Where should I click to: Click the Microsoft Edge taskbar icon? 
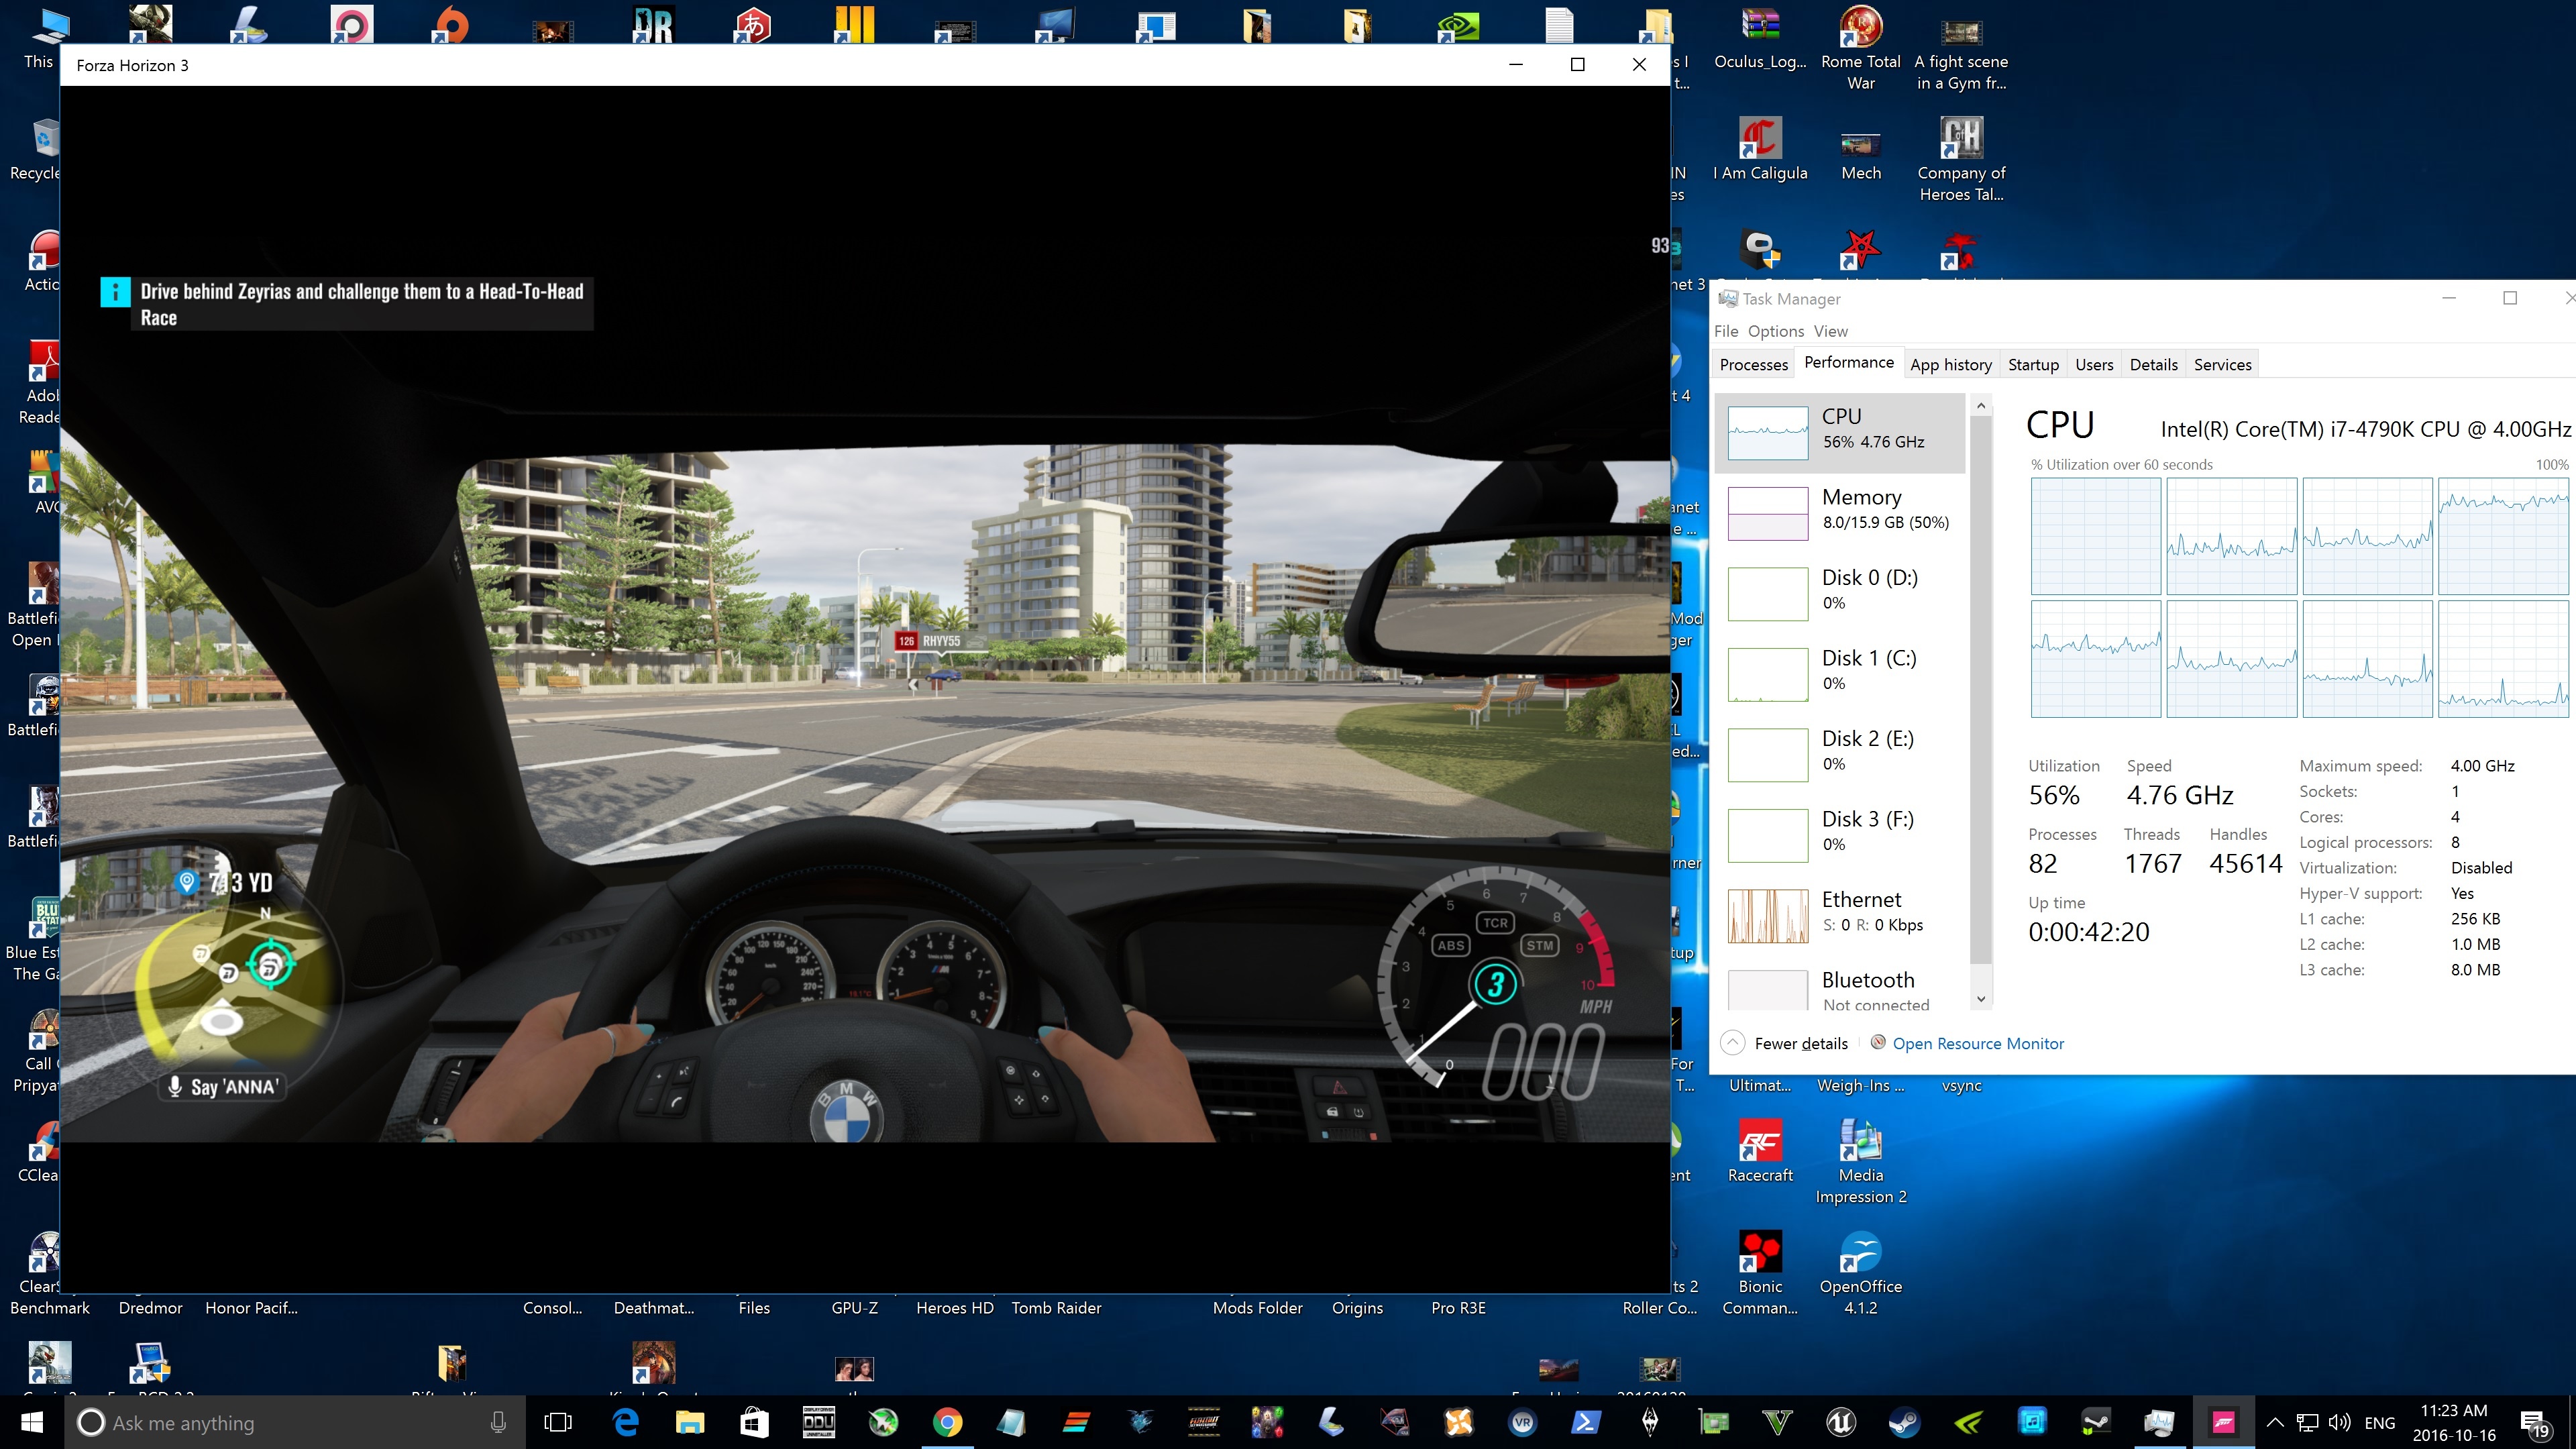[626, 1422]
